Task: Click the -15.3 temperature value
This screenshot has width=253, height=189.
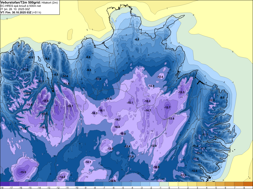Action: click(x=94, y=113)
